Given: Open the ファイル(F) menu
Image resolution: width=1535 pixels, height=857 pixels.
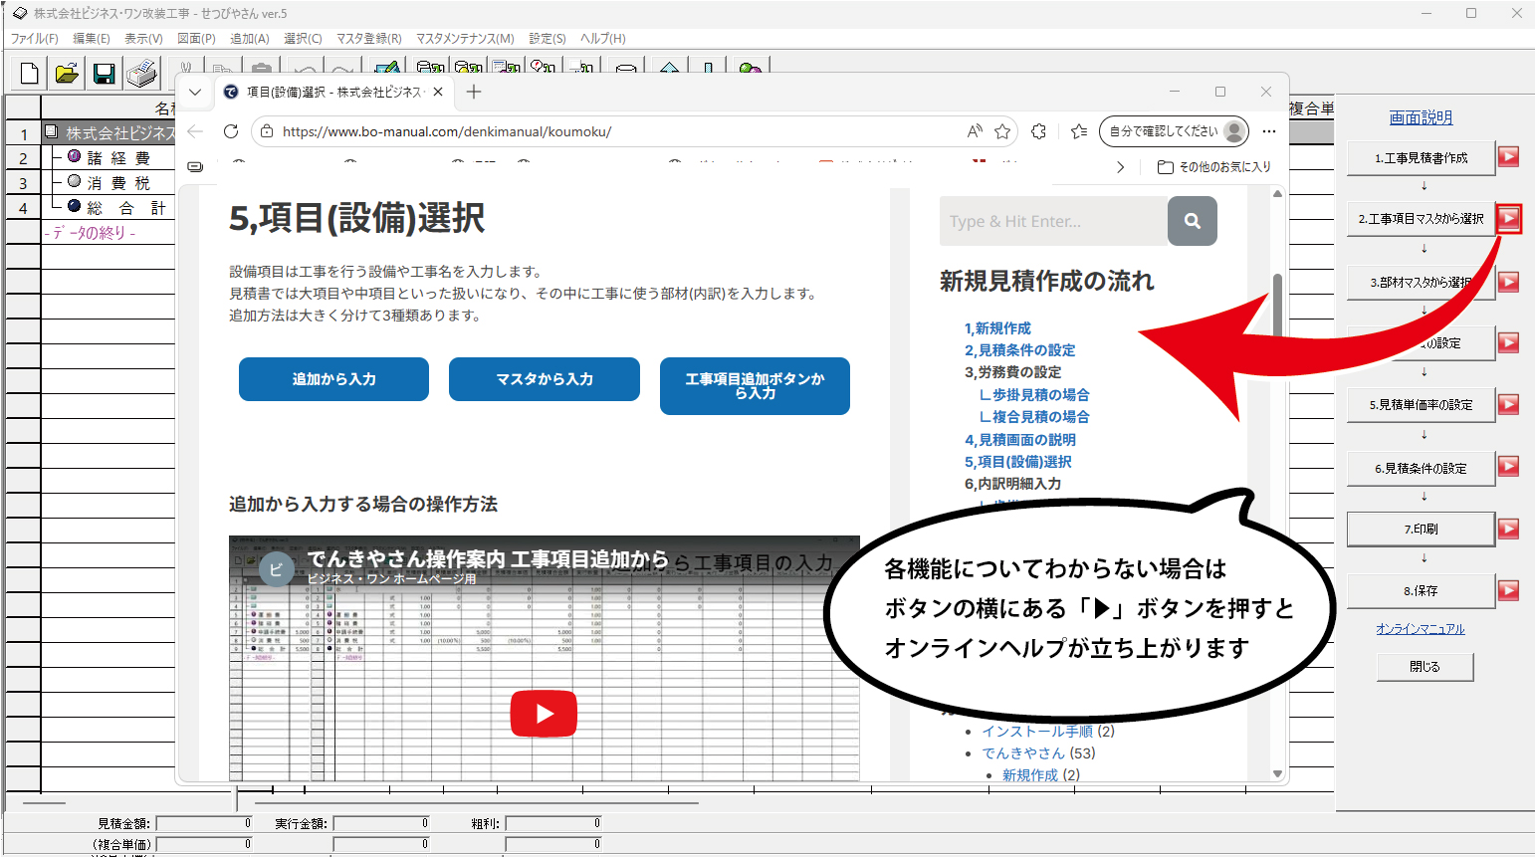Looking at the screenshot, I should 34,38.
